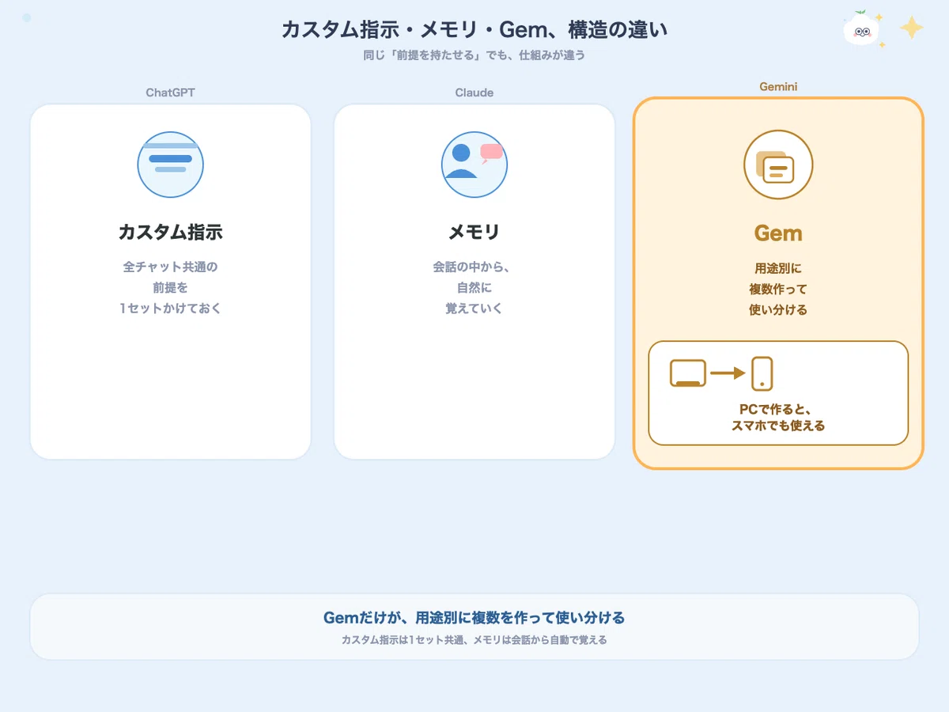Click the text スマホでも使える
This screenshot has height=712, width=949.
click(778, 426)
